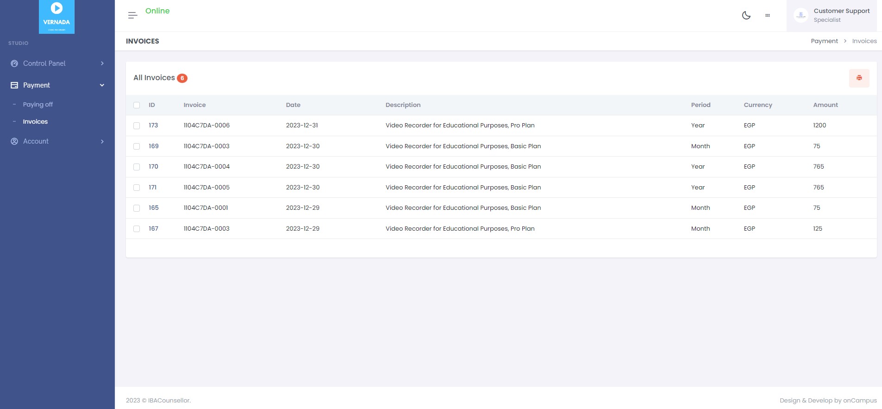Click the Payment card icon in sidebar
Screen dimensions: 882x409
pyautogui.click(x=14, y=85)
